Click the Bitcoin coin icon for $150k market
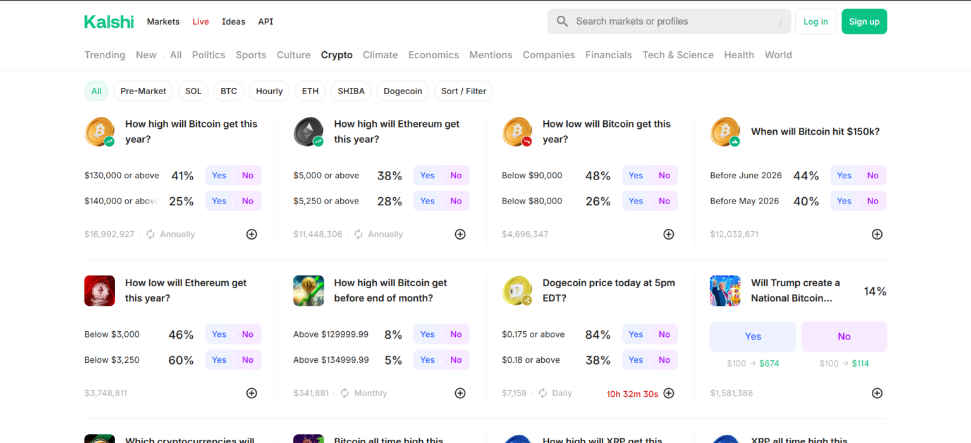The image size is (971, 443). pyautogui.click(x=725, y=132)
